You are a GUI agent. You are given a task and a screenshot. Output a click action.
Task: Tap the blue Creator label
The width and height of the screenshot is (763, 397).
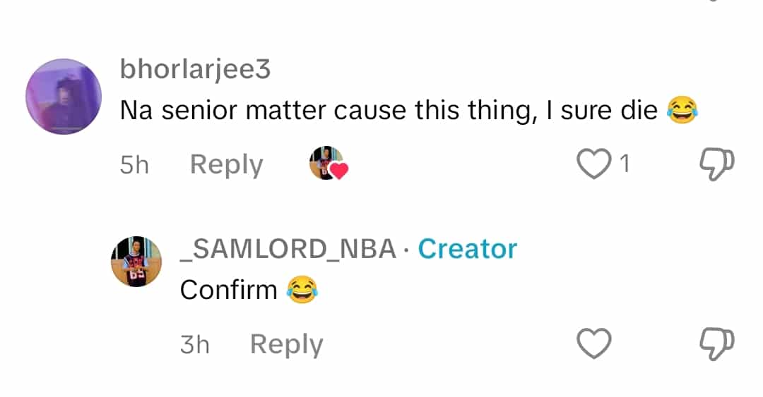tap(468, 249)
